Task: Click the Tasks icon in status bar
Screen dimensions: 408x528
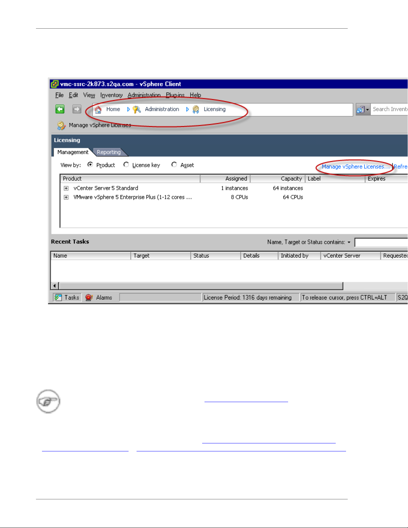Action: point(58,297)
